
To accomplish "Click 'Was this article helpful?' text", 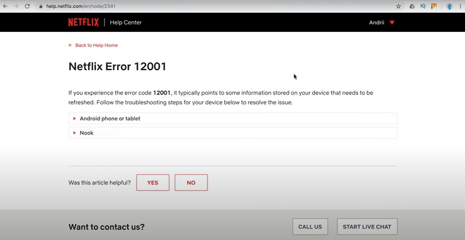I will pos(99,183).
